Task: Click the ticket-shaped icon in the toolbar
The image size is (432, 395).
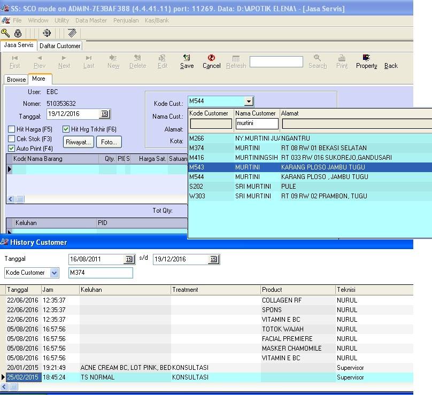Action: (72, 33)
